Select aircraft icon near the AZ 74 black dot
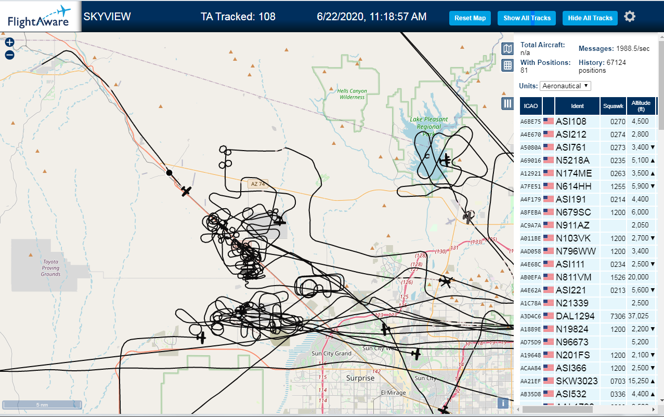The height and width of the screenshot is (417, 664). coord(187,191)
